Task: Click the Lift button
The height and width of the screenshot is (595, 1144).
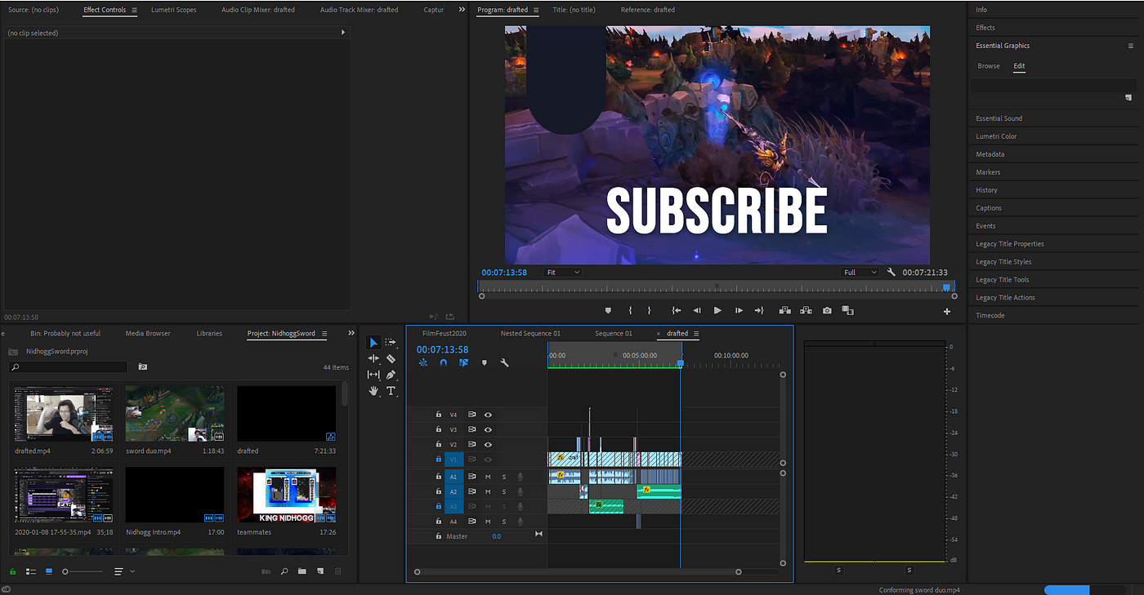Action: (x=785, y=310)
